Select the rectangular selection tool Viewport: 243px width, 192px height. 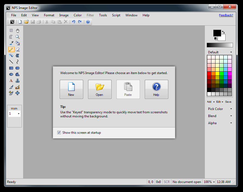pyautogui.click(x=11, y=31)
